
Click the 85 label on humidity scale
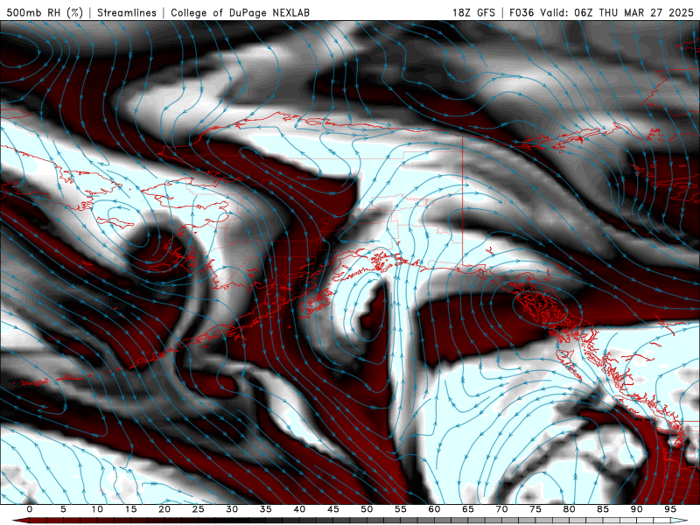pos(603,509)
